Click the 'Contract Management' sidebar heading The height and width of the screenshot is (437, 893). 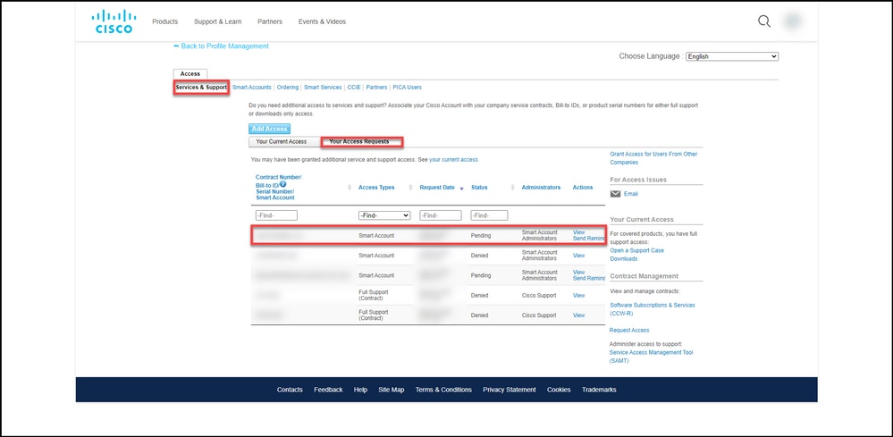pos(644,276)
